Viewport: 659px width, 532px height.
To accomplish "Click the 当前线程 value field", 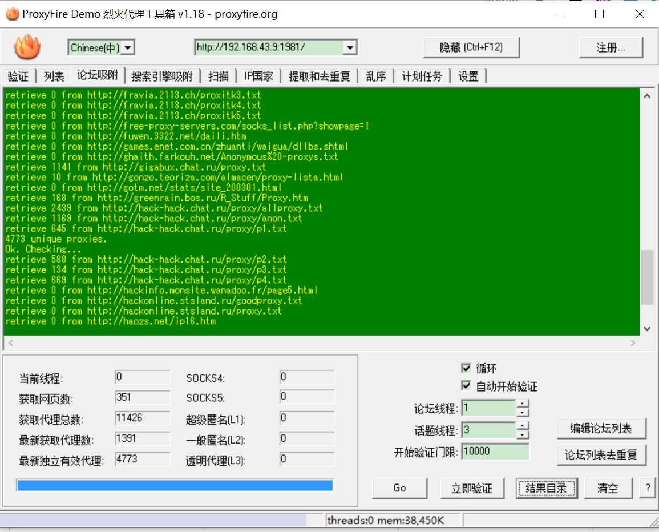I will pyautogui.click(x=143, y=377).
